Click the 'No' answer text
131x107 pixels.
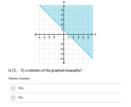(x=21, y=98)
